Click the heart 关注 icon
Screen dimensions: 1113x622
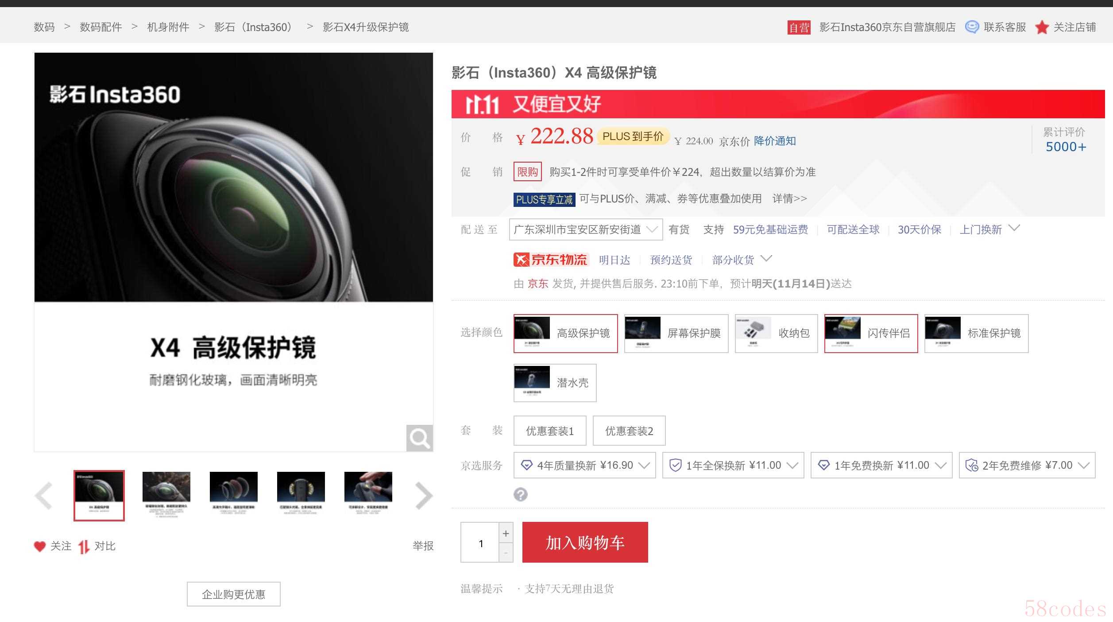40,546
